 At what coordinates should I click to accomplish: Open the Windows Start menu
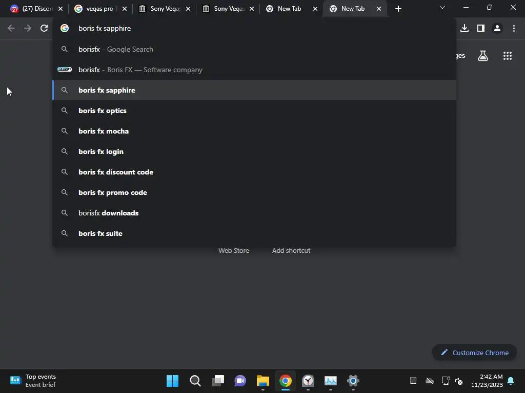click(x=172, y=381)
